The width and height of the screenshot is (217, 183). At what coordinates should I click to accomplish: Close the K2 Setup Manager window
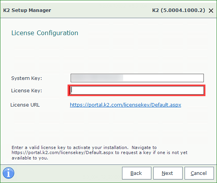[x=211, y=10]
